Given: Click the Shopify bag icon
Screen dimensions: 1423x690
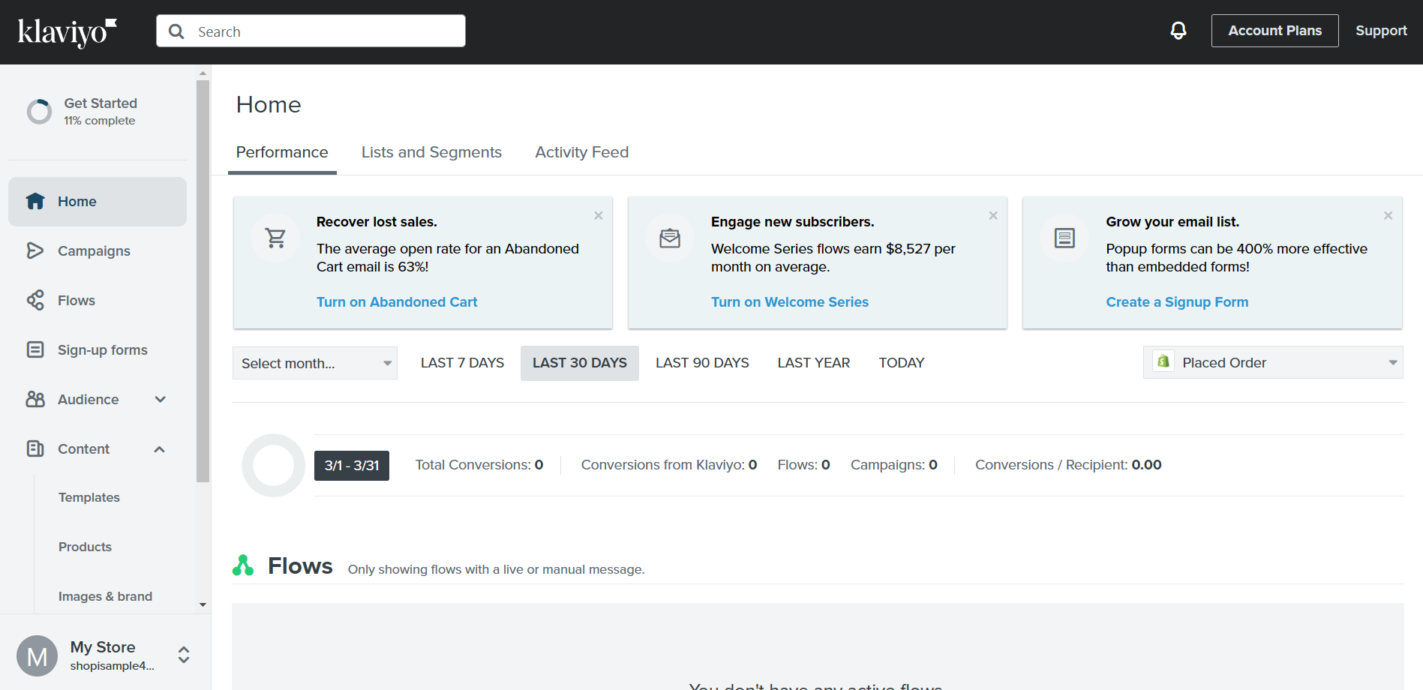Looking at the screenshot, I should [1163, 361].
